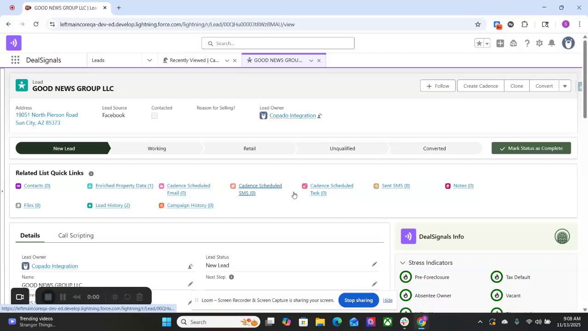Select the Retail status stage
The image size is (588, 331).
tap(249, 148)
